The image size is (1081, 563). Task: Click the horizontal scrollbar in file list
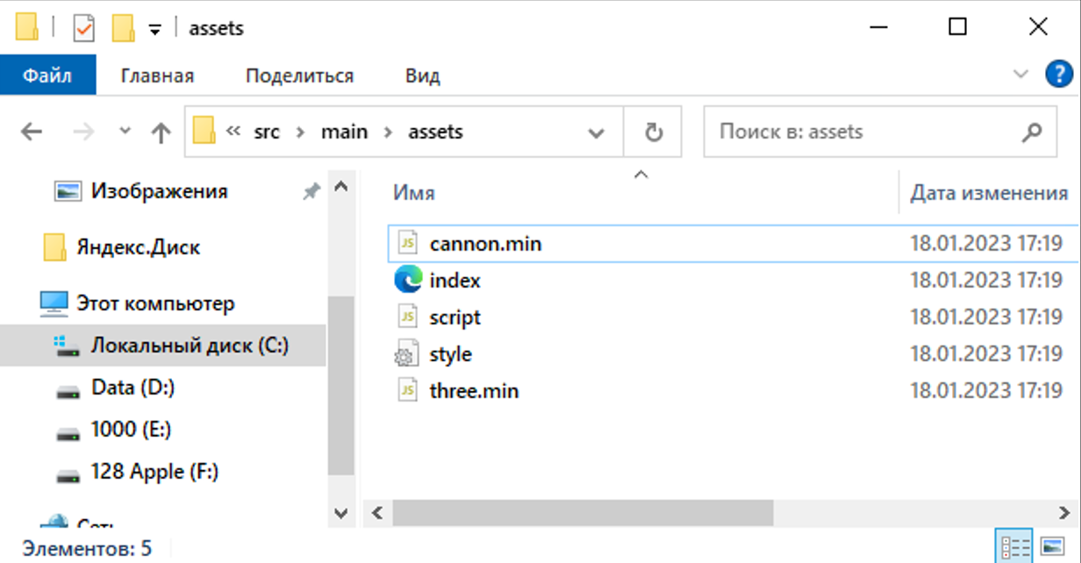(x=583, y=512)
